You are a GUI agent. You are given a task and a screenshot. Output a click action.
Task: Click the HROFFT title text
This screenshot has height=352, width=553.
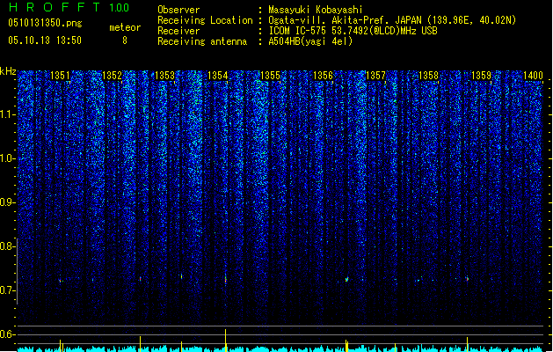pyautogui.click(x=55, y=7)
